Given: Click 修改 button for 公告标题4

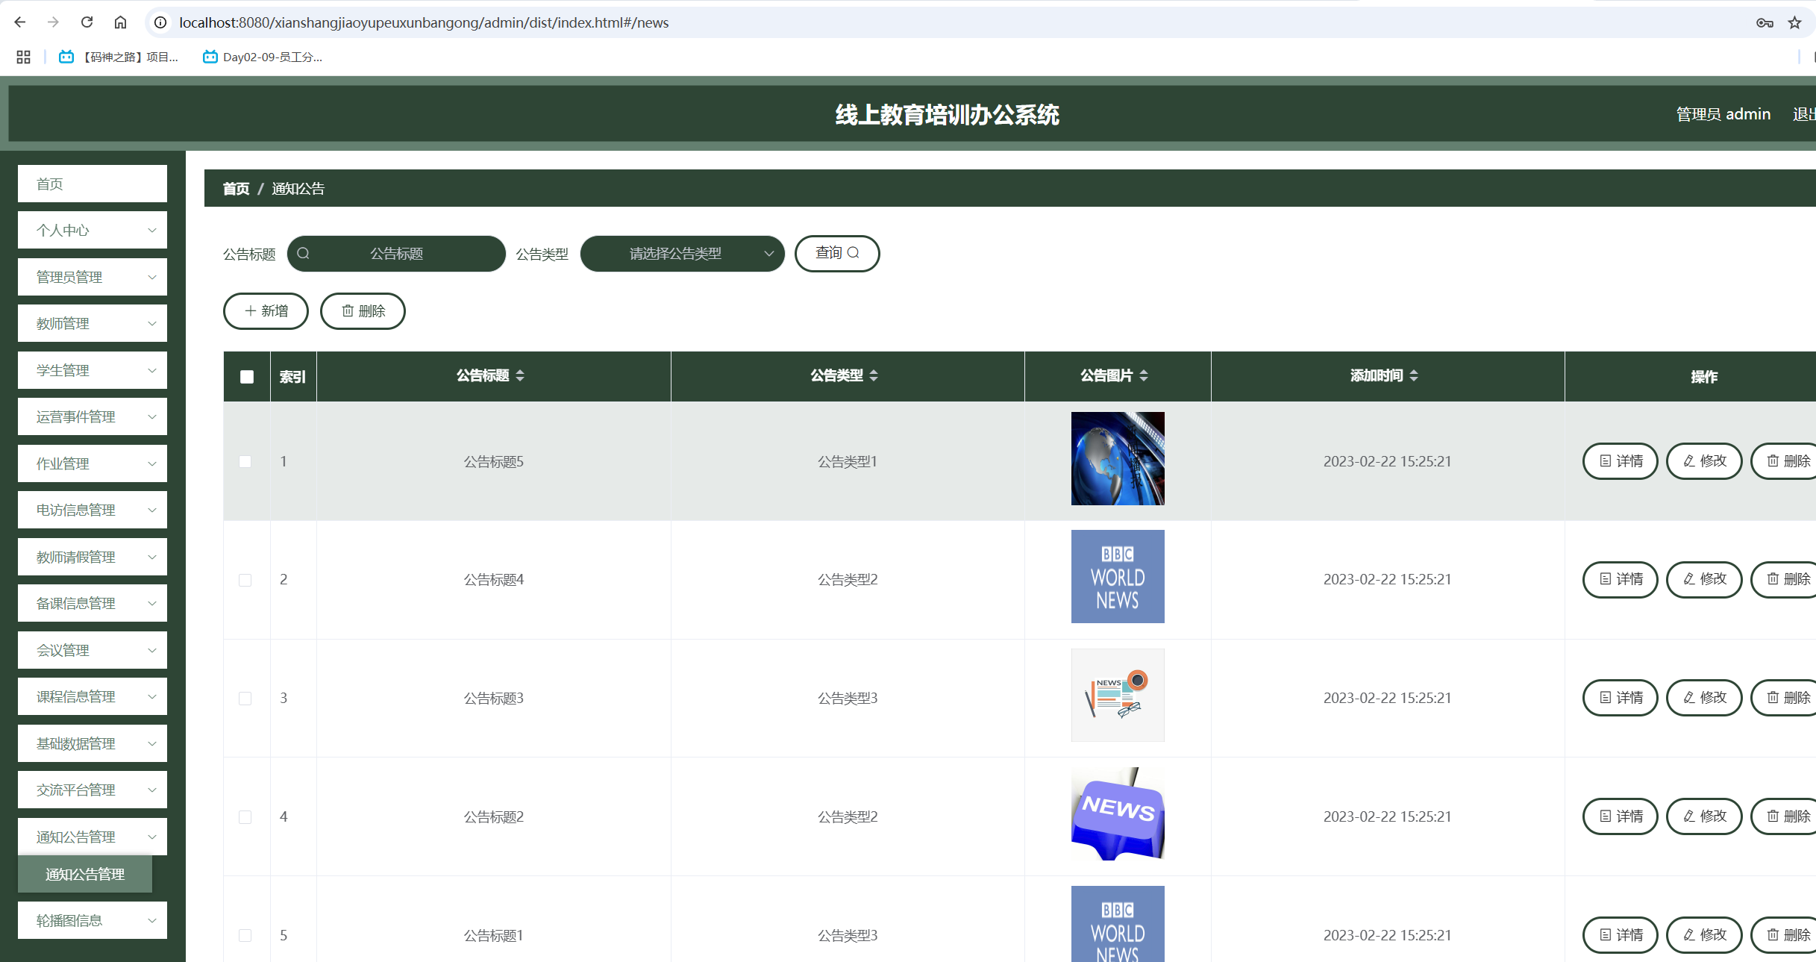Looking at the screenshot, I should (x=1704, y=579).
